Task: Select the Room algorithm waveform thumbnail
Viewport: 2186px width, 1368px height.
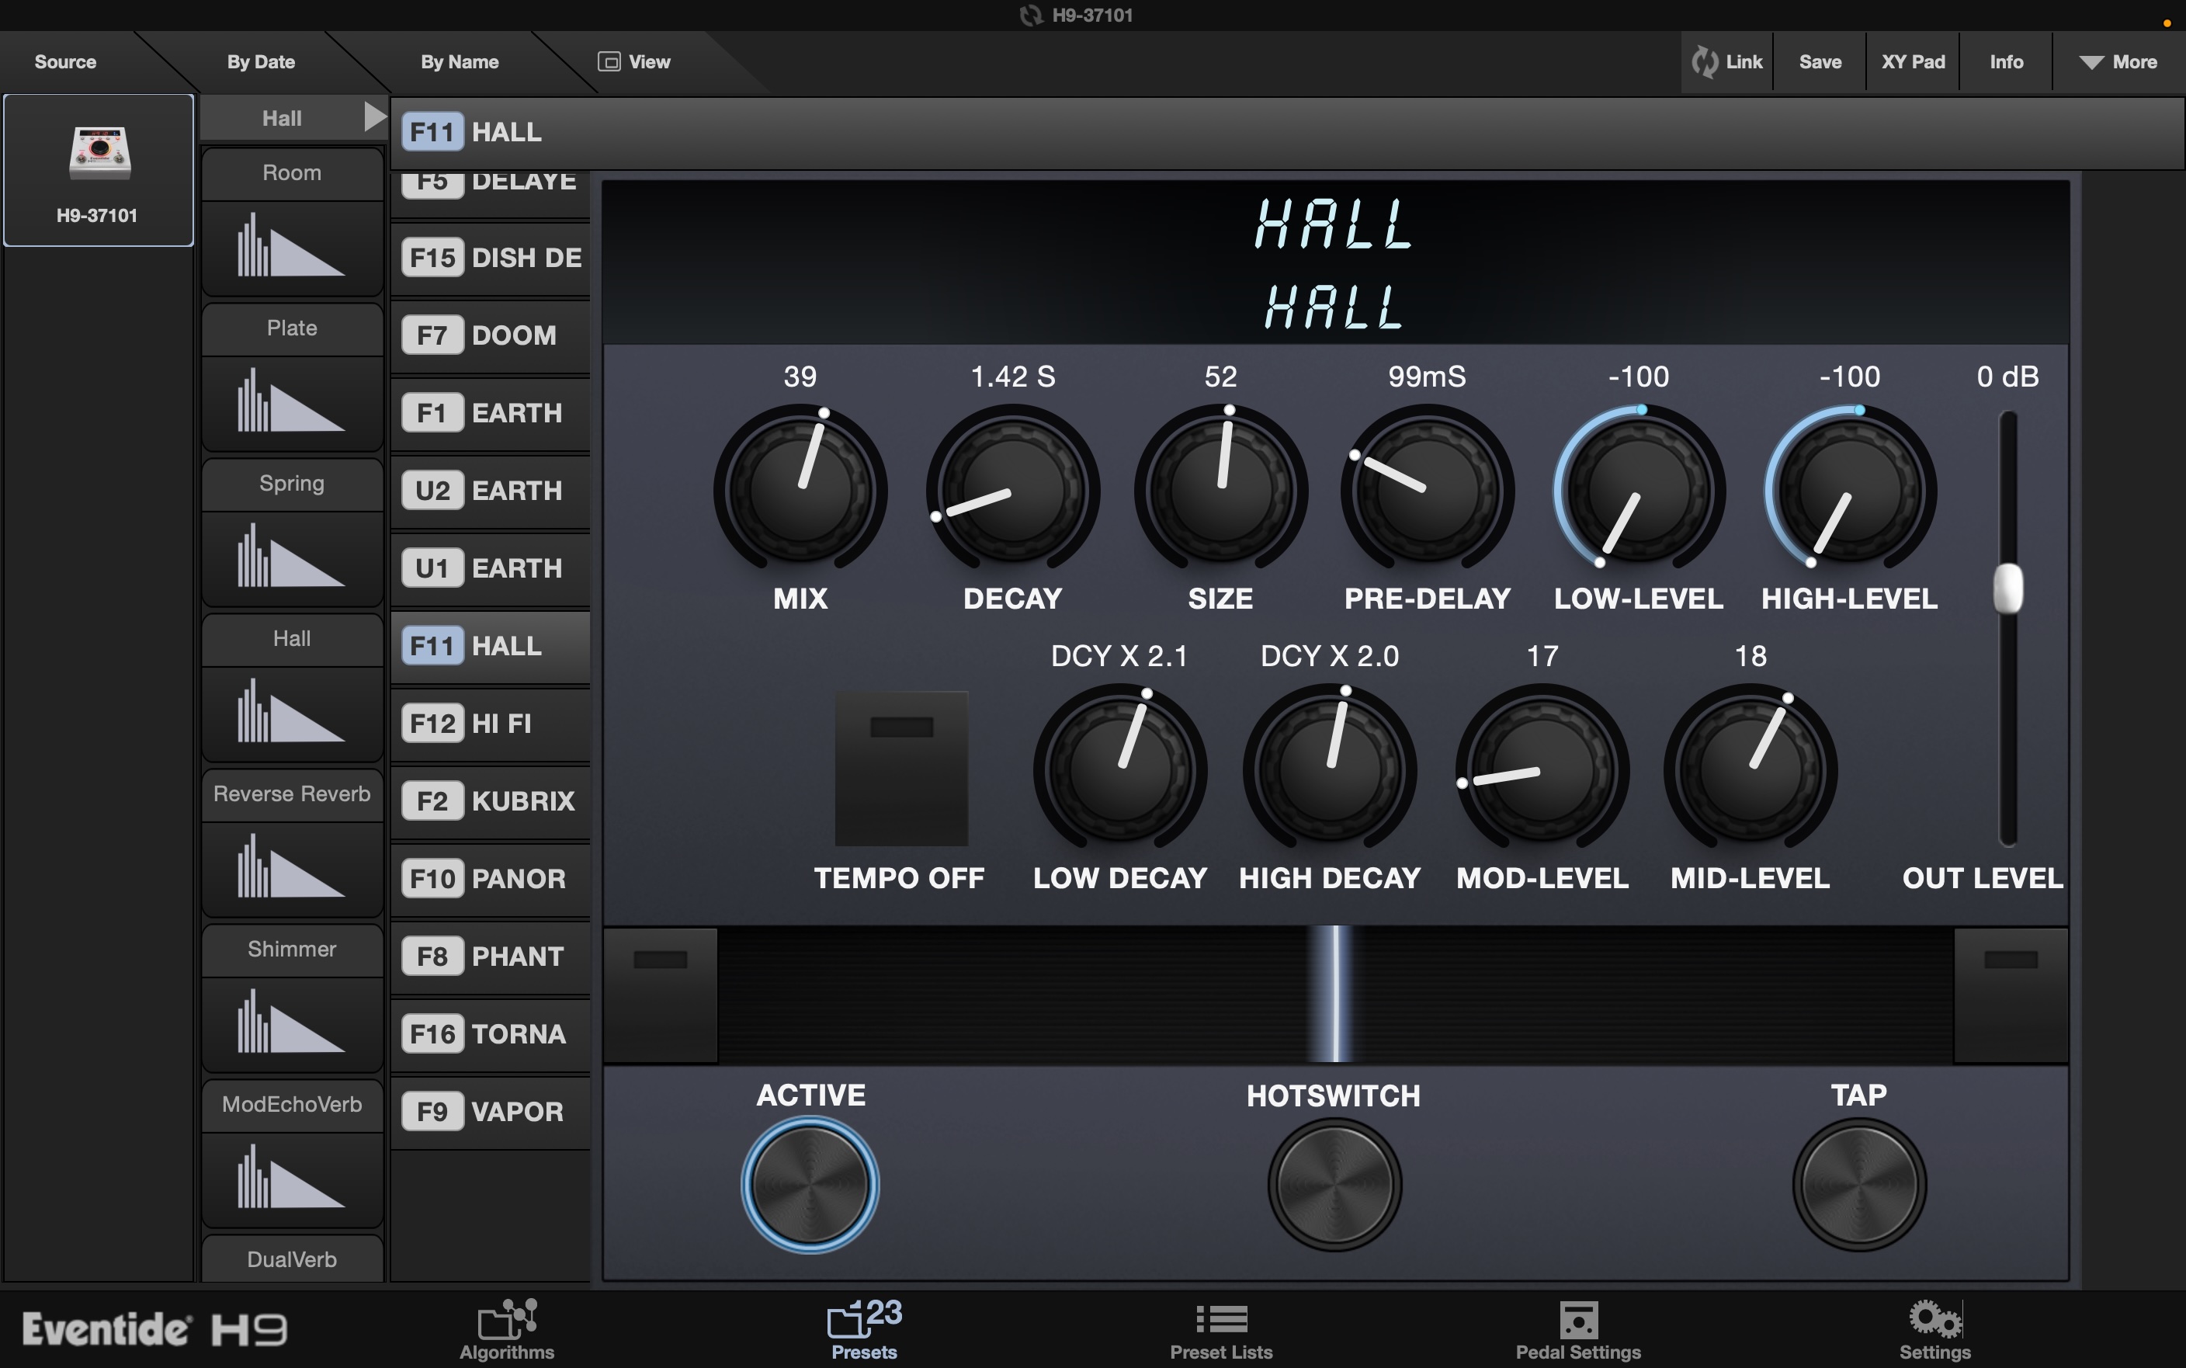Action: point(292,247)
